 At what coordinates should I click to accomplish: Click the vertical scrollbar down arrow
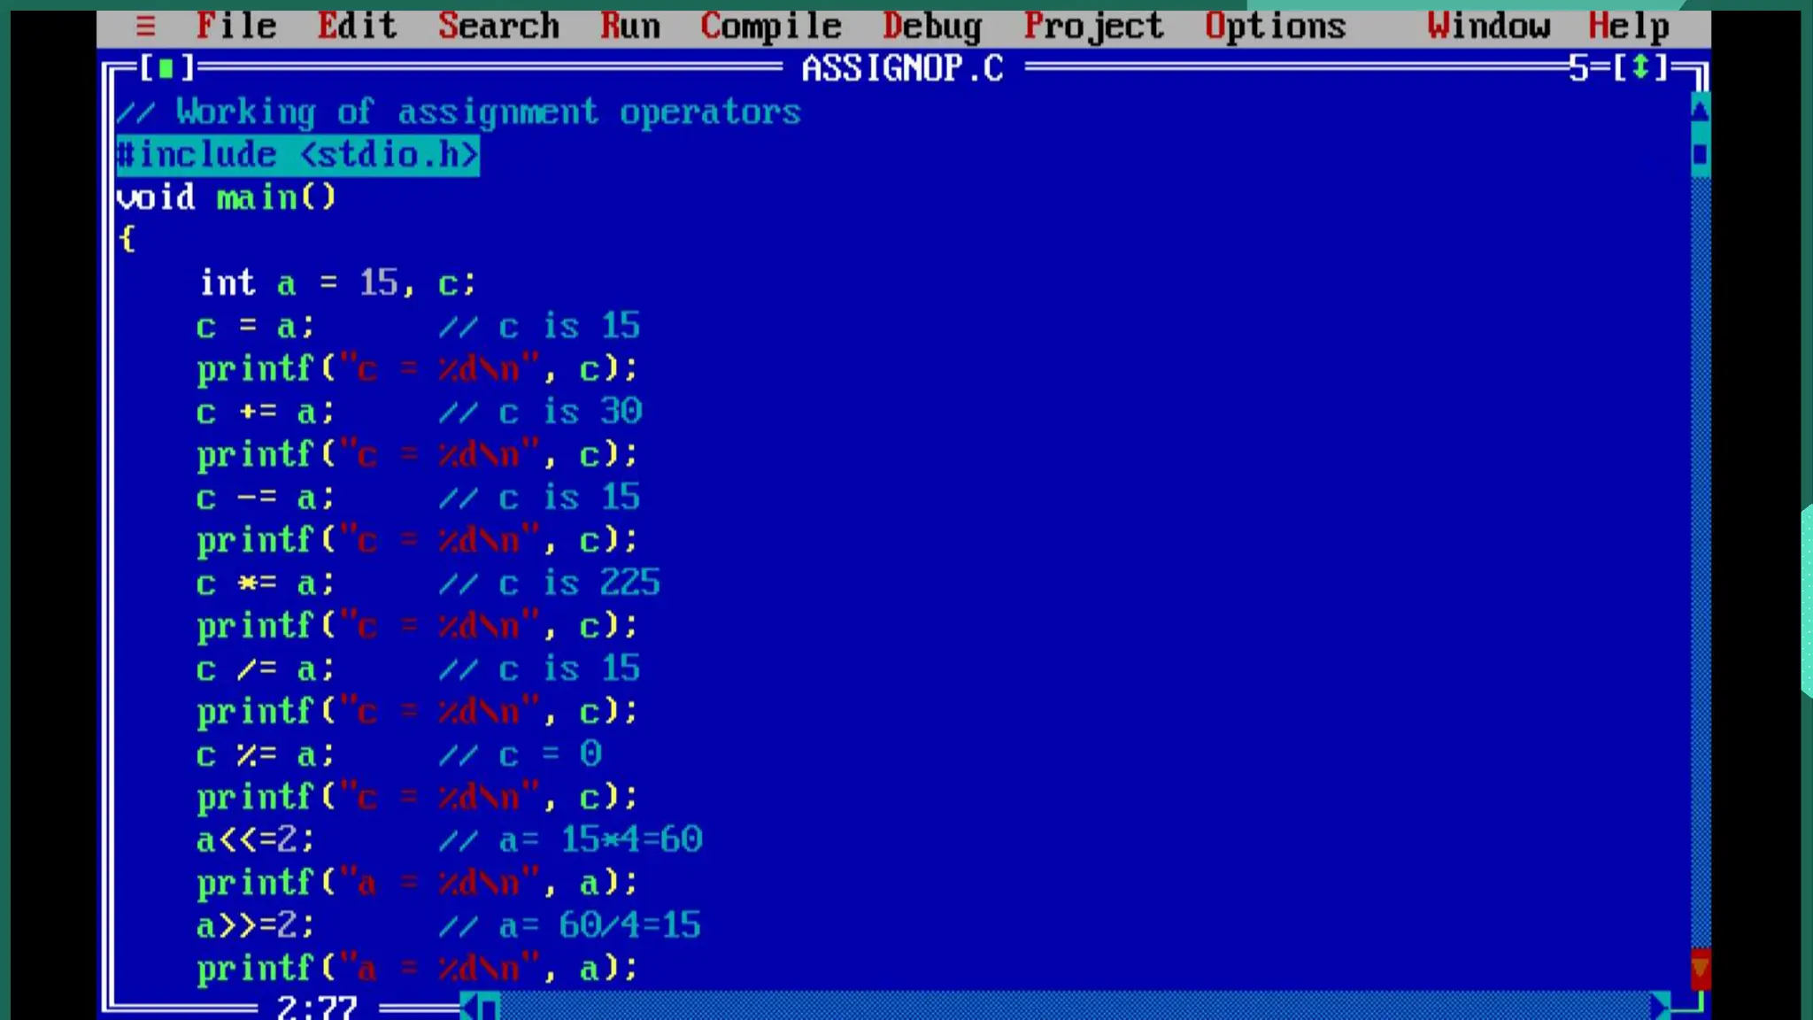pyautogui.click(x=1701, y=970)
